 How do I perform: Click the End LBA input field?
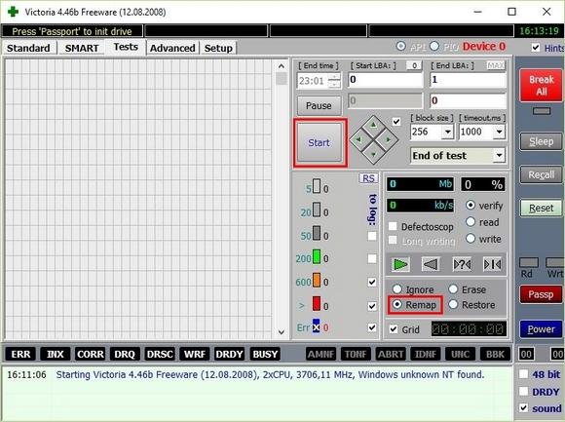pos(468,80)
